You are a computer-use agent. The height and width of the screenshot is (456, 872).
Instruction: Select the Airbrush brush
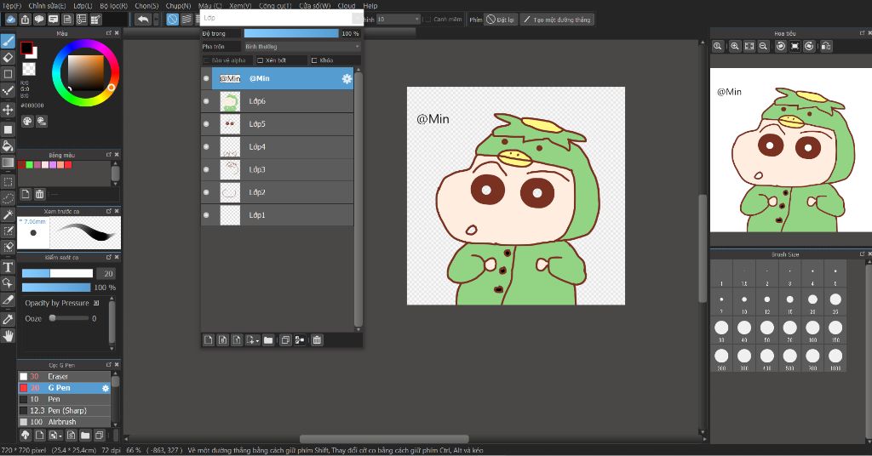[x=65, y=422]
